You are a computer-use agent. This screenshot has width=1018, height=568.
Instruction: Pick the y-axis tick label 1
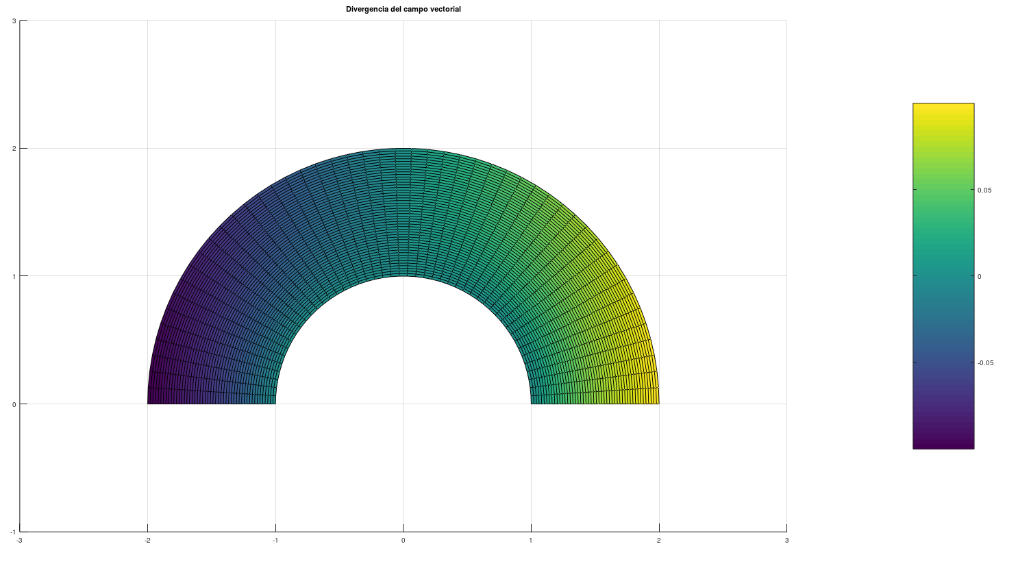pyautogui.click(x=14, y=276)
